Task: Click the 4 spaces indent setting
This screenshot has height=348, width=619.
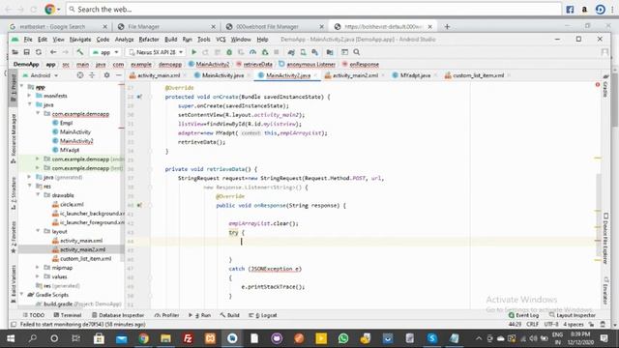Action: pyautogui.click(x=574, y=325)
